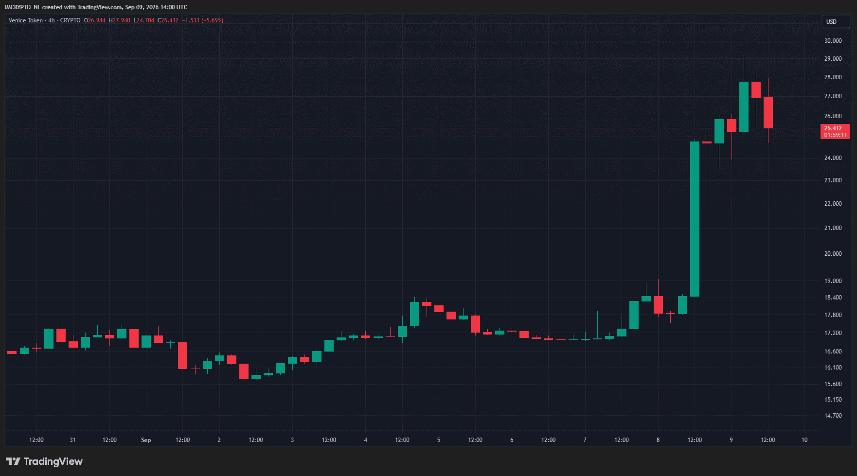
Task: Click the 18.400 price axis label
Action: coord(833,298)
